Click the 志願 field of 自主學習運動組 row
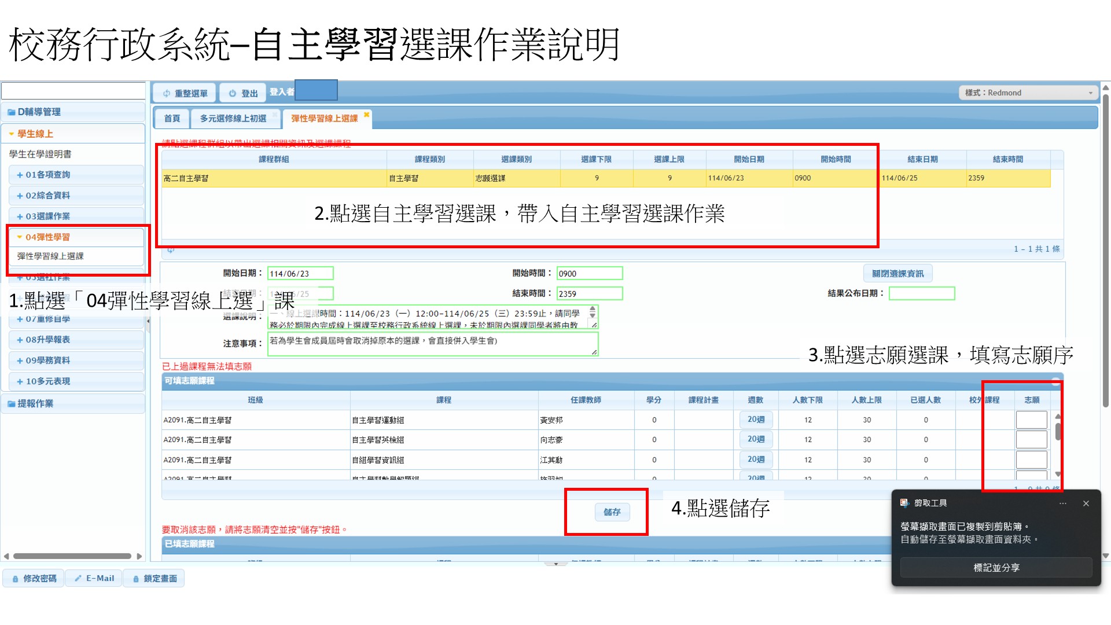This screenshot has width=1111, height=625. coord(1031,420)
